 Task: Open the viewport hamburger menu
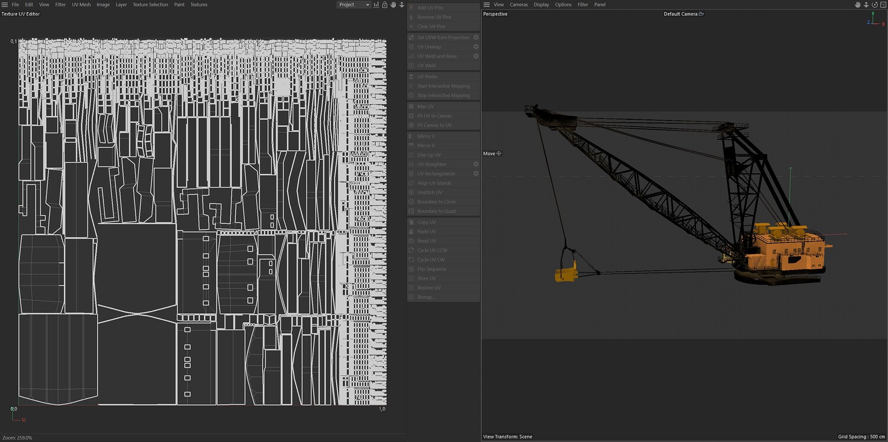tap(487, 5)
